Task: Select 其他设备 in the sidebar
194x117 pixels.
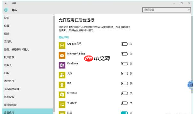Action: tap(9, 97)
